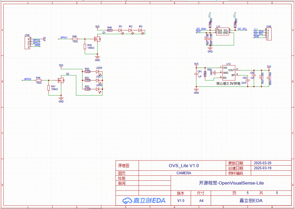Select the CAMERA sheet name text
This screenshot has width=295, height=209.
pos(184,173)
